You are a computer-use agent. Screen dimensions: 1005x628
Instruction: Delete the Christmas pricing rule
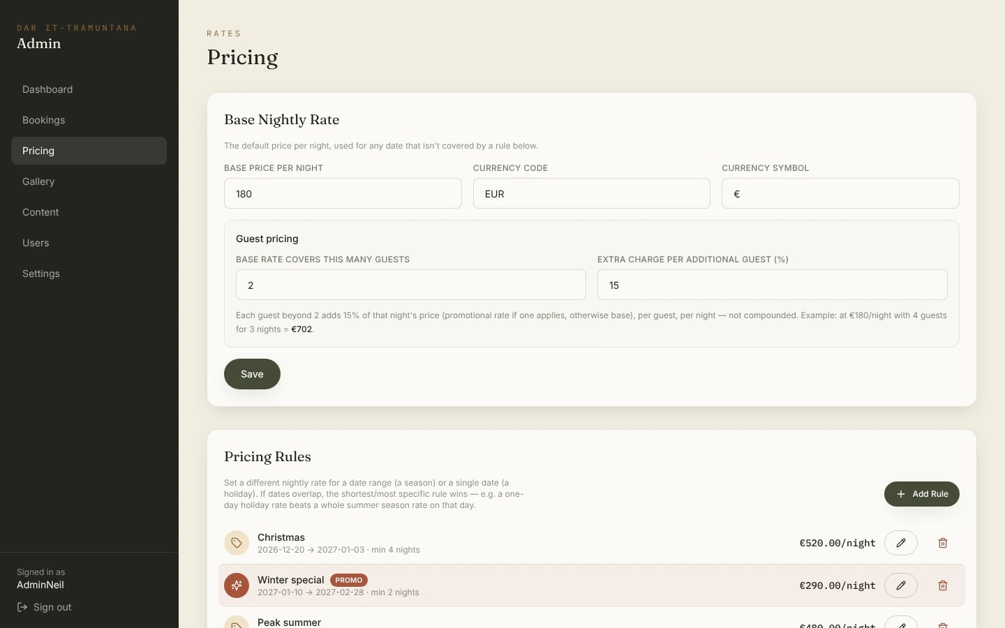tap(943, 543)
